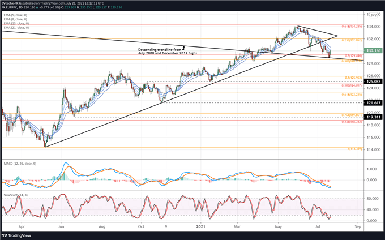The width and height of the screenshot is (385, 240).
Task: Click 116.000 on the price axis
Action: point(374,137)
